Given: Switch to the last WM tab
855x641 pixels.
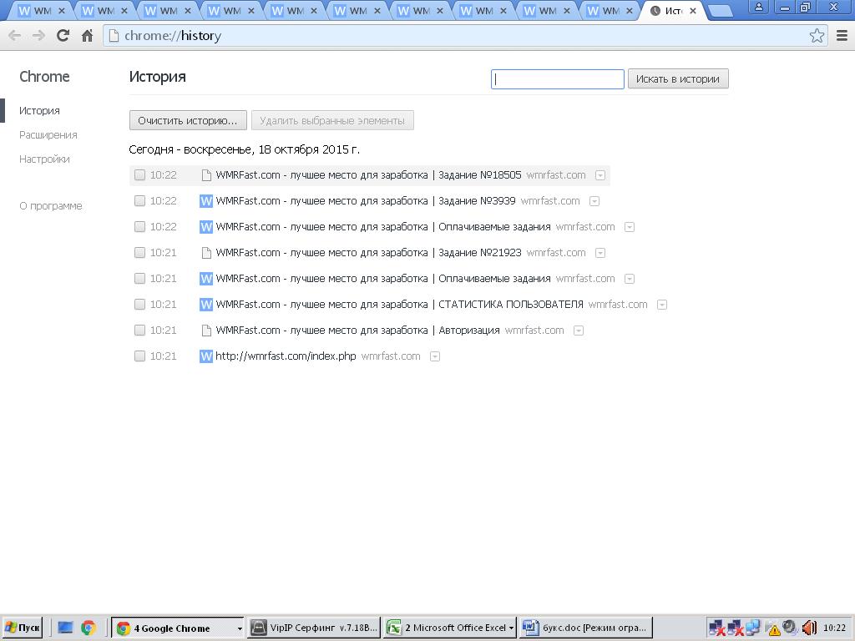Looking at the screenshot, I should pyautogui.click(x=610, y=10).
